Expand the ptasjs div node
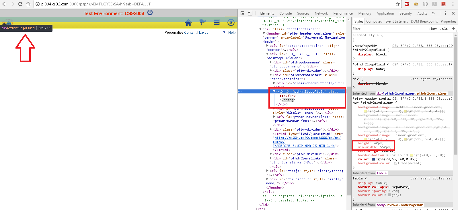Viewport: 458px width, 210px height. [267, 171]
